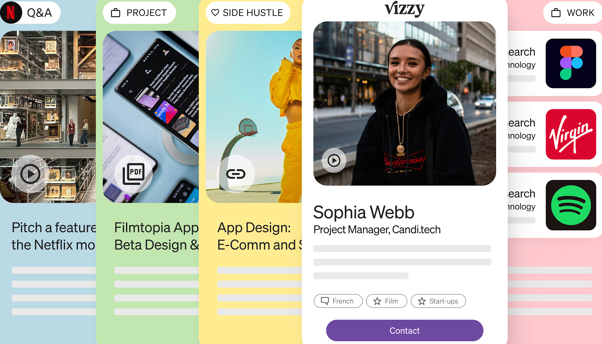Play Sophia Webb's profile video

pos(334,160)
